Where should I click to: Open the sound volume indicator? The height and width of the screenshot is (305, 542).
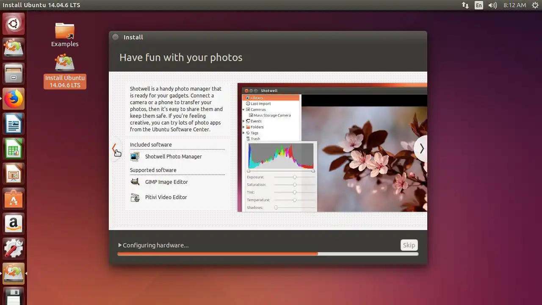click(x=492, y=5)
